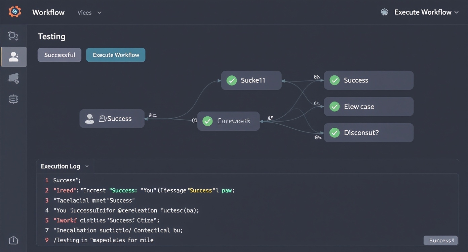Screen dimensions: 468x252
Task: Click the orange gear app logo
Action: pyautogui.click(x=14, y=12)
